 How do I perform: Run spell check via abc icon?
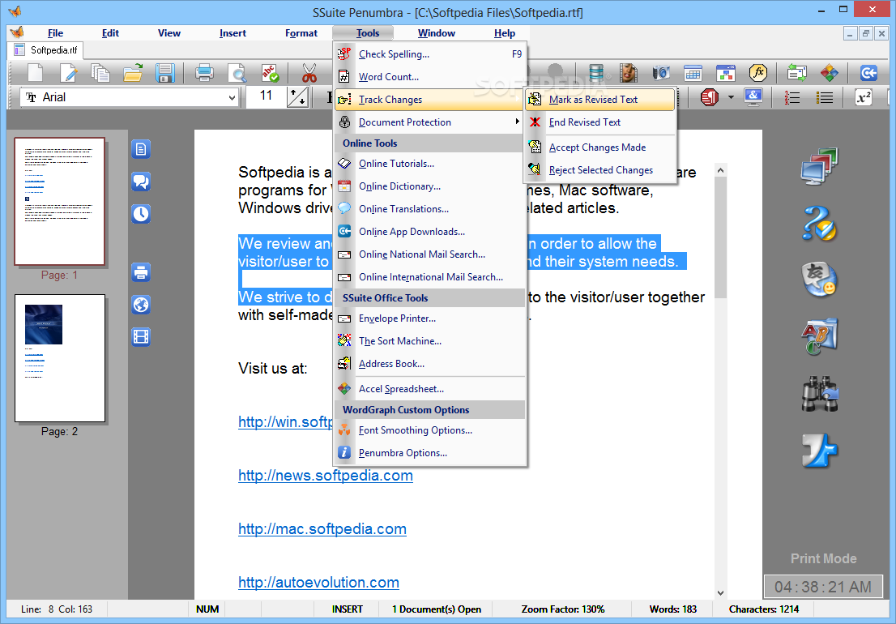269,73
